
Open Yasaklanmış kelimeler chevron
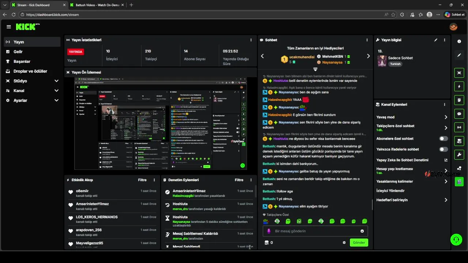[x=446, y=182]
